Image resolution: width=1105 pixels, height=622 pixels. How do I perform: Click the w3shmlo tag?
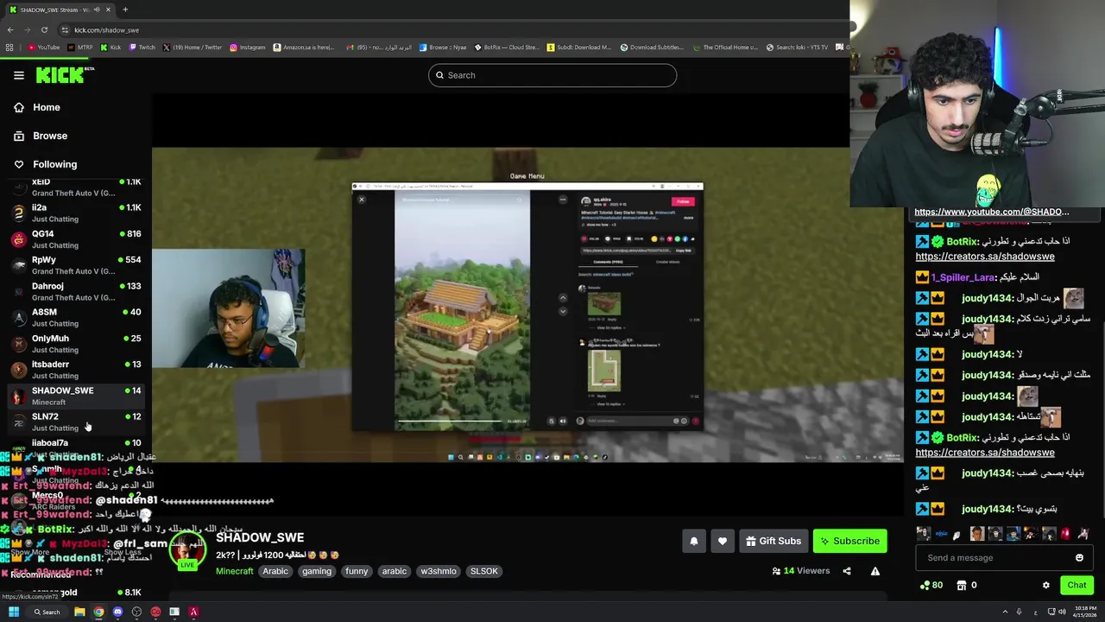pos(439,571)
